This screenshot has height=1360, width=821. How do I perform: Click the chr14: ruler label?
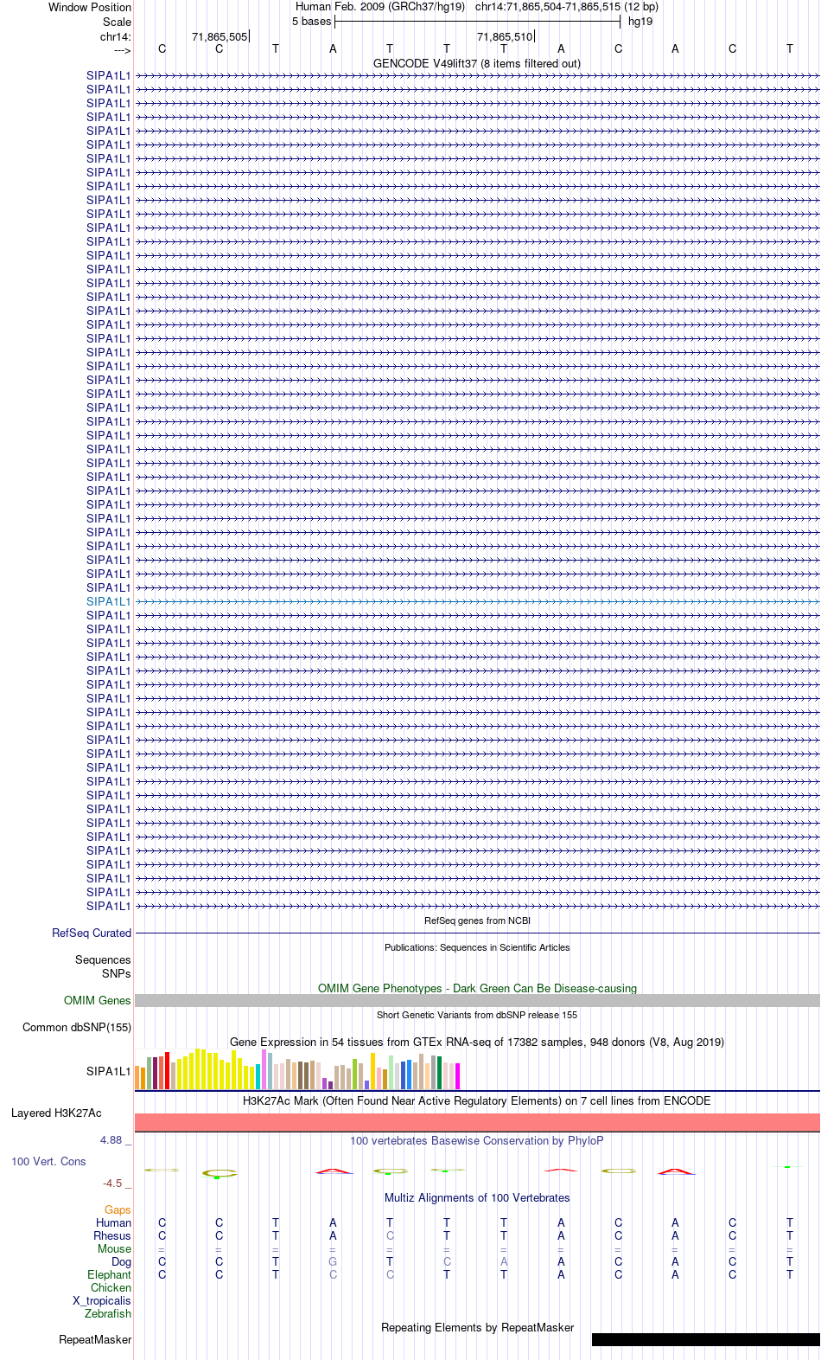tap(115, 36)
